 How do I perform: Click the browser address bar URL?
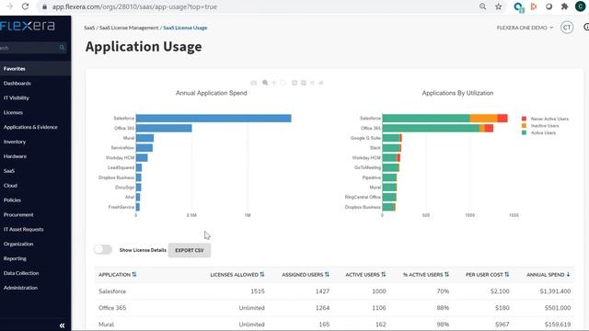[134, 6]
